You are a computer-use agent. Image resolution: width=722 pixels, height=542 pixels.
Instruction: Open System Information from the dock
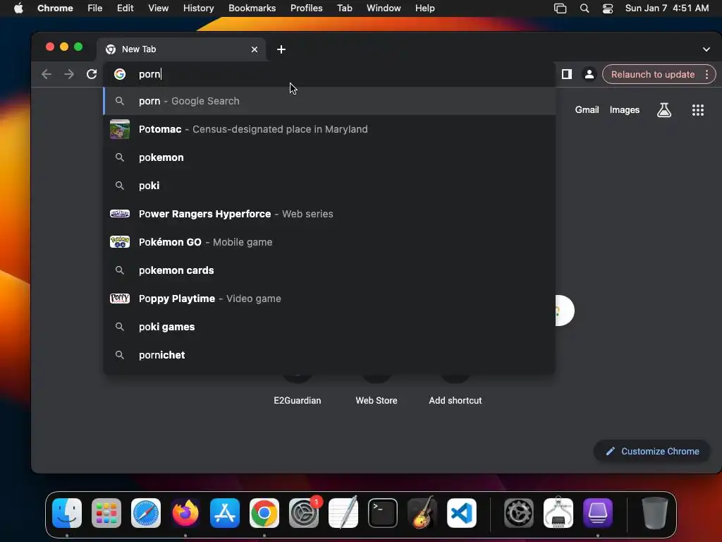(x=558, y=512)
